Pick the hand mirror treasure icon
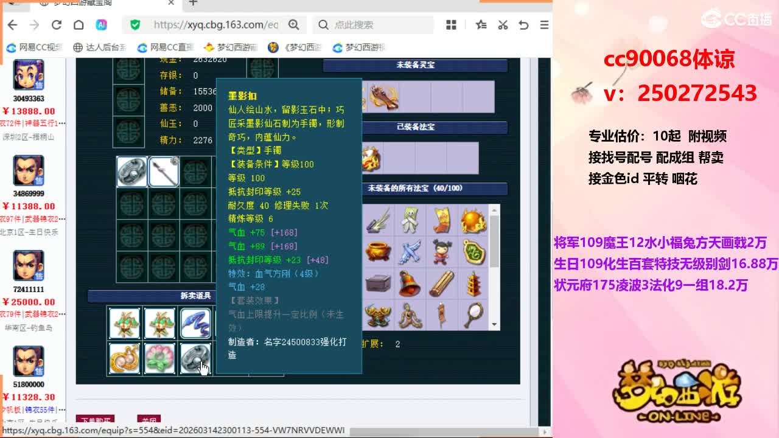779x438 pixels. point(473,315)
